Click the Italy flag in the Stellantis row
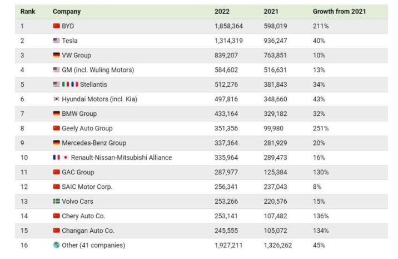The image size is (398, 259). (65, 85)
